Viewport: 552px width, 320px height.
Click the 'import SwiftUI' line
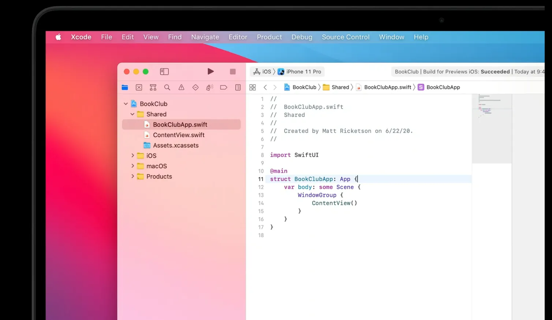tap(294, 155)
